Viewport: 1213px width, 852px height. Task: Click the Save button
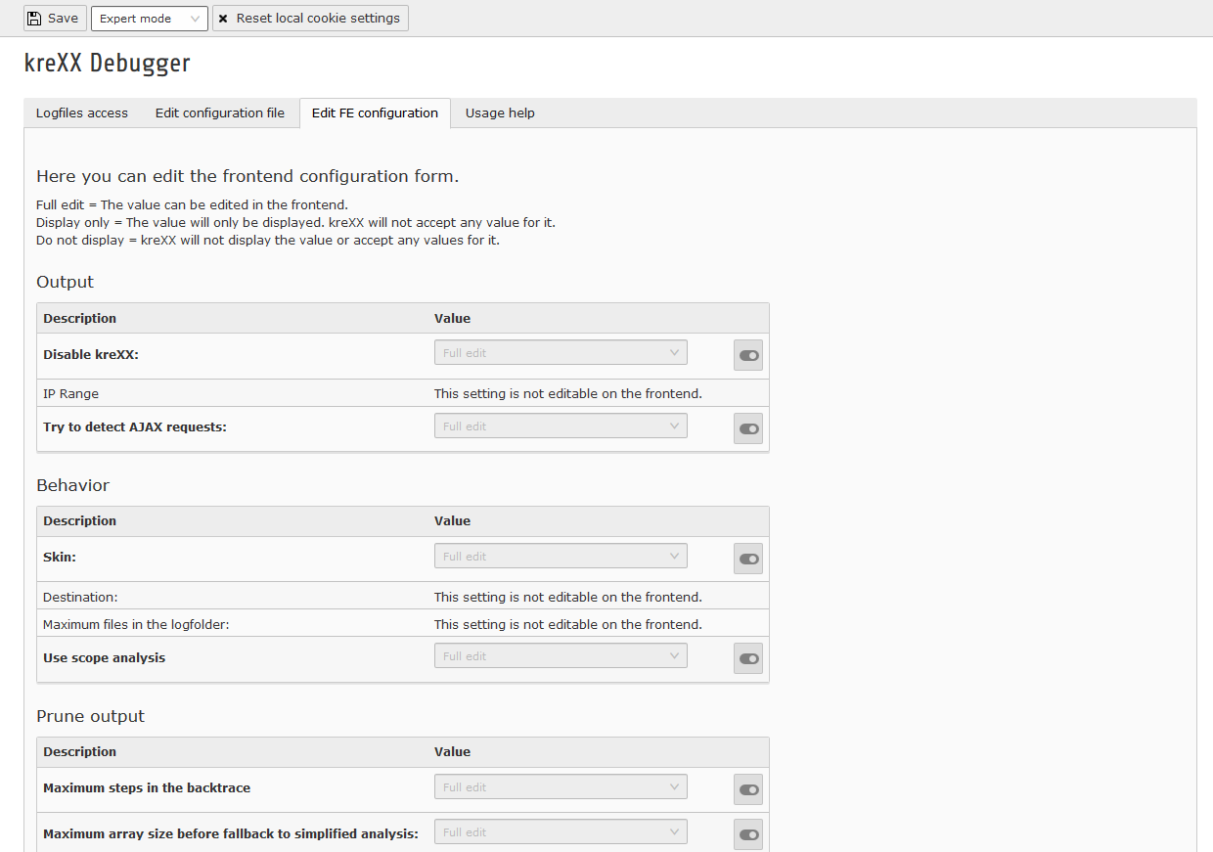[53, 19]
